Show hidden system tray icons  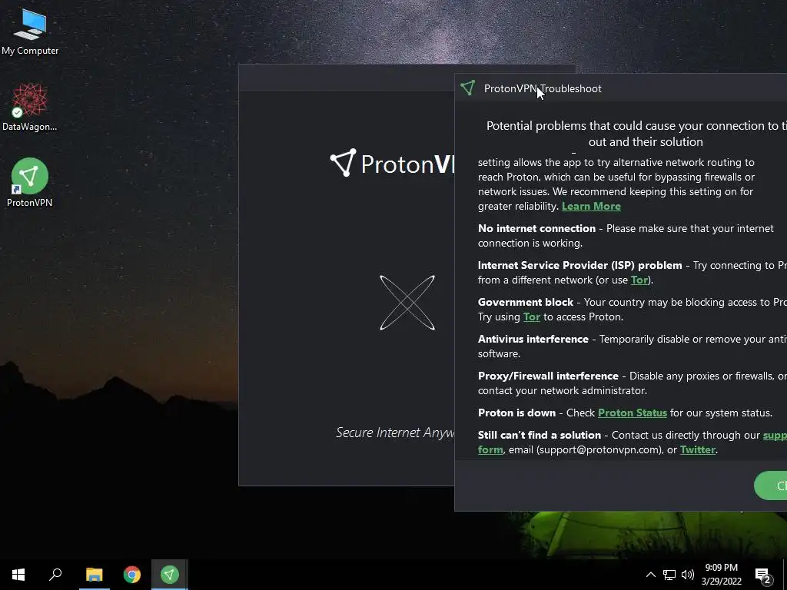click(650, 575)
